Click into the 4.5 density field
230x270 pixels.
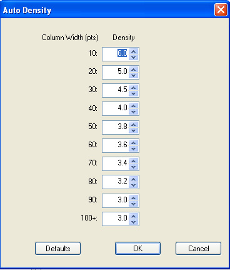115,90
